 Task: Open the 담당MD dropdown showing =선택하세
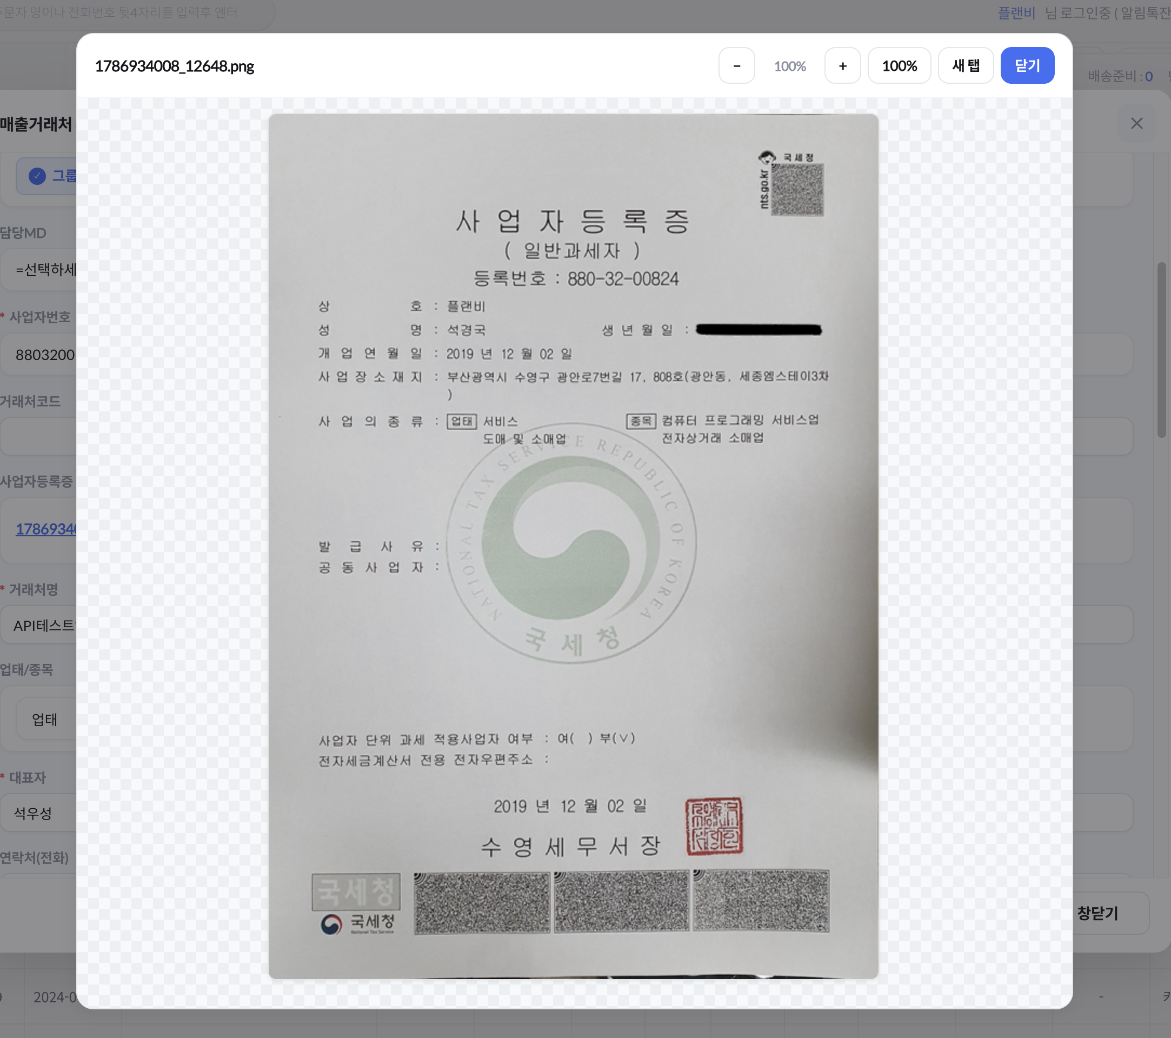(38, 269)
